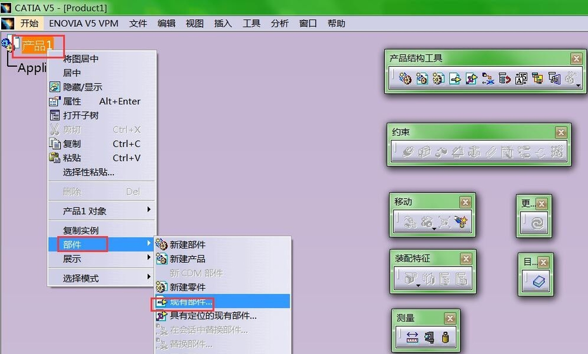Click the Measure Item tool
This screenshot has height=354, width=588.
[429, 337]
